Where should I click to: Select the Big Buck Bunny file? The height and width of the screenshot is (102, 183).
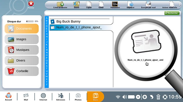click(81, 22)
